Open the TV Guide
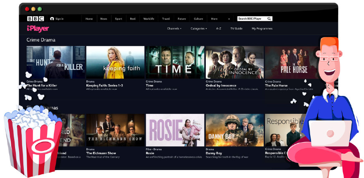Viewport: 364px width, 178px height. coord(236,28)
